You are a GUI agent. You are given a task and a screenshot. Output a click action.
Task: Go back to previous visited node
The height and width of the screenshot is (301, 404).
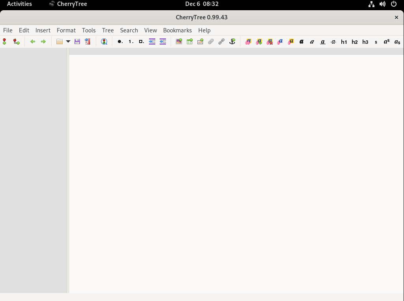(x=33, y=41)
